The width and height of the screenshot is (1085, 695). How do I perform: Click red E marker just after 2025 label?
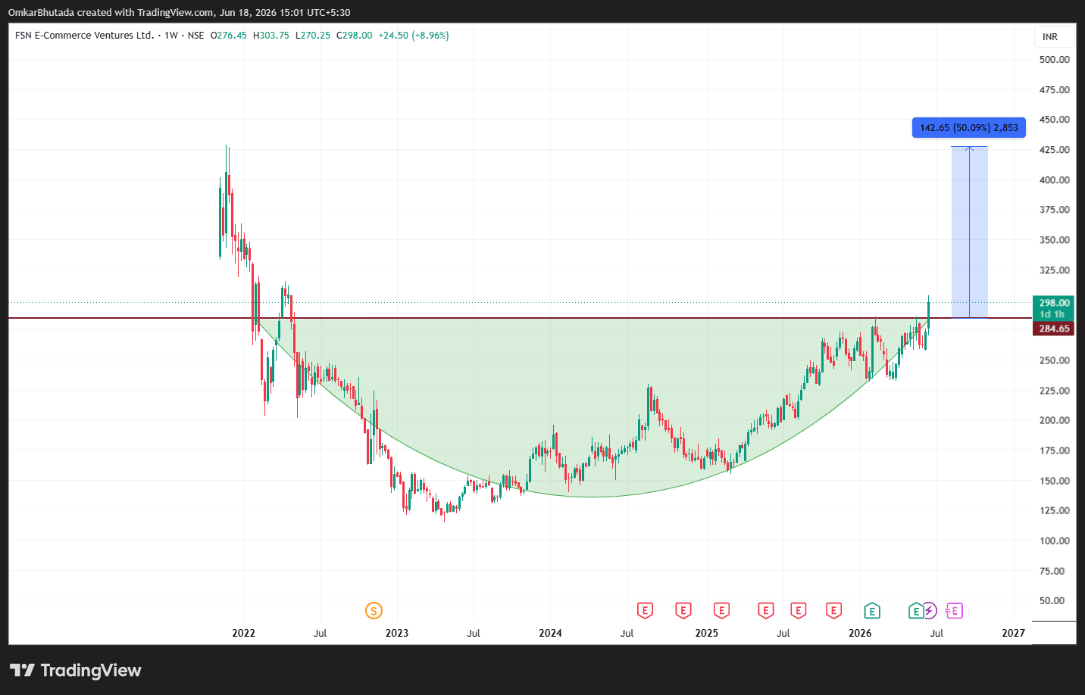coord(722,610)
